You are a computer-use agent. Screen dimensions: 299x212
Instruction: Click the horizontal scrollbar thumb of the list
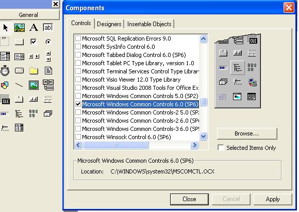click(116, 145)
